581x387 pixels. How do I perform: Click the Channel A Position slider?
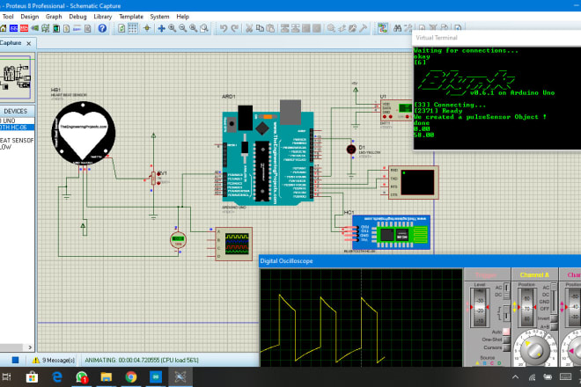pos(527,307)
